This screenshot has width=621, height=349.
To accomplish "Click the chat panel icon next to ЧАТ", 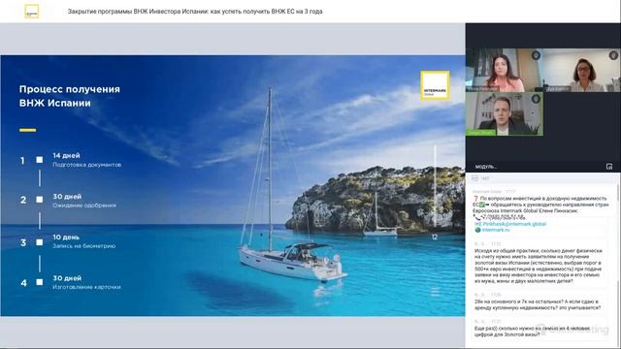I will (474, 178).
